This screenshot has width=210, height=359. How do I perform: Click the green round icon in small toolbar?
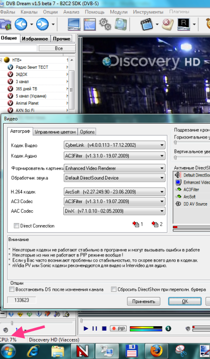click(30, 314)
